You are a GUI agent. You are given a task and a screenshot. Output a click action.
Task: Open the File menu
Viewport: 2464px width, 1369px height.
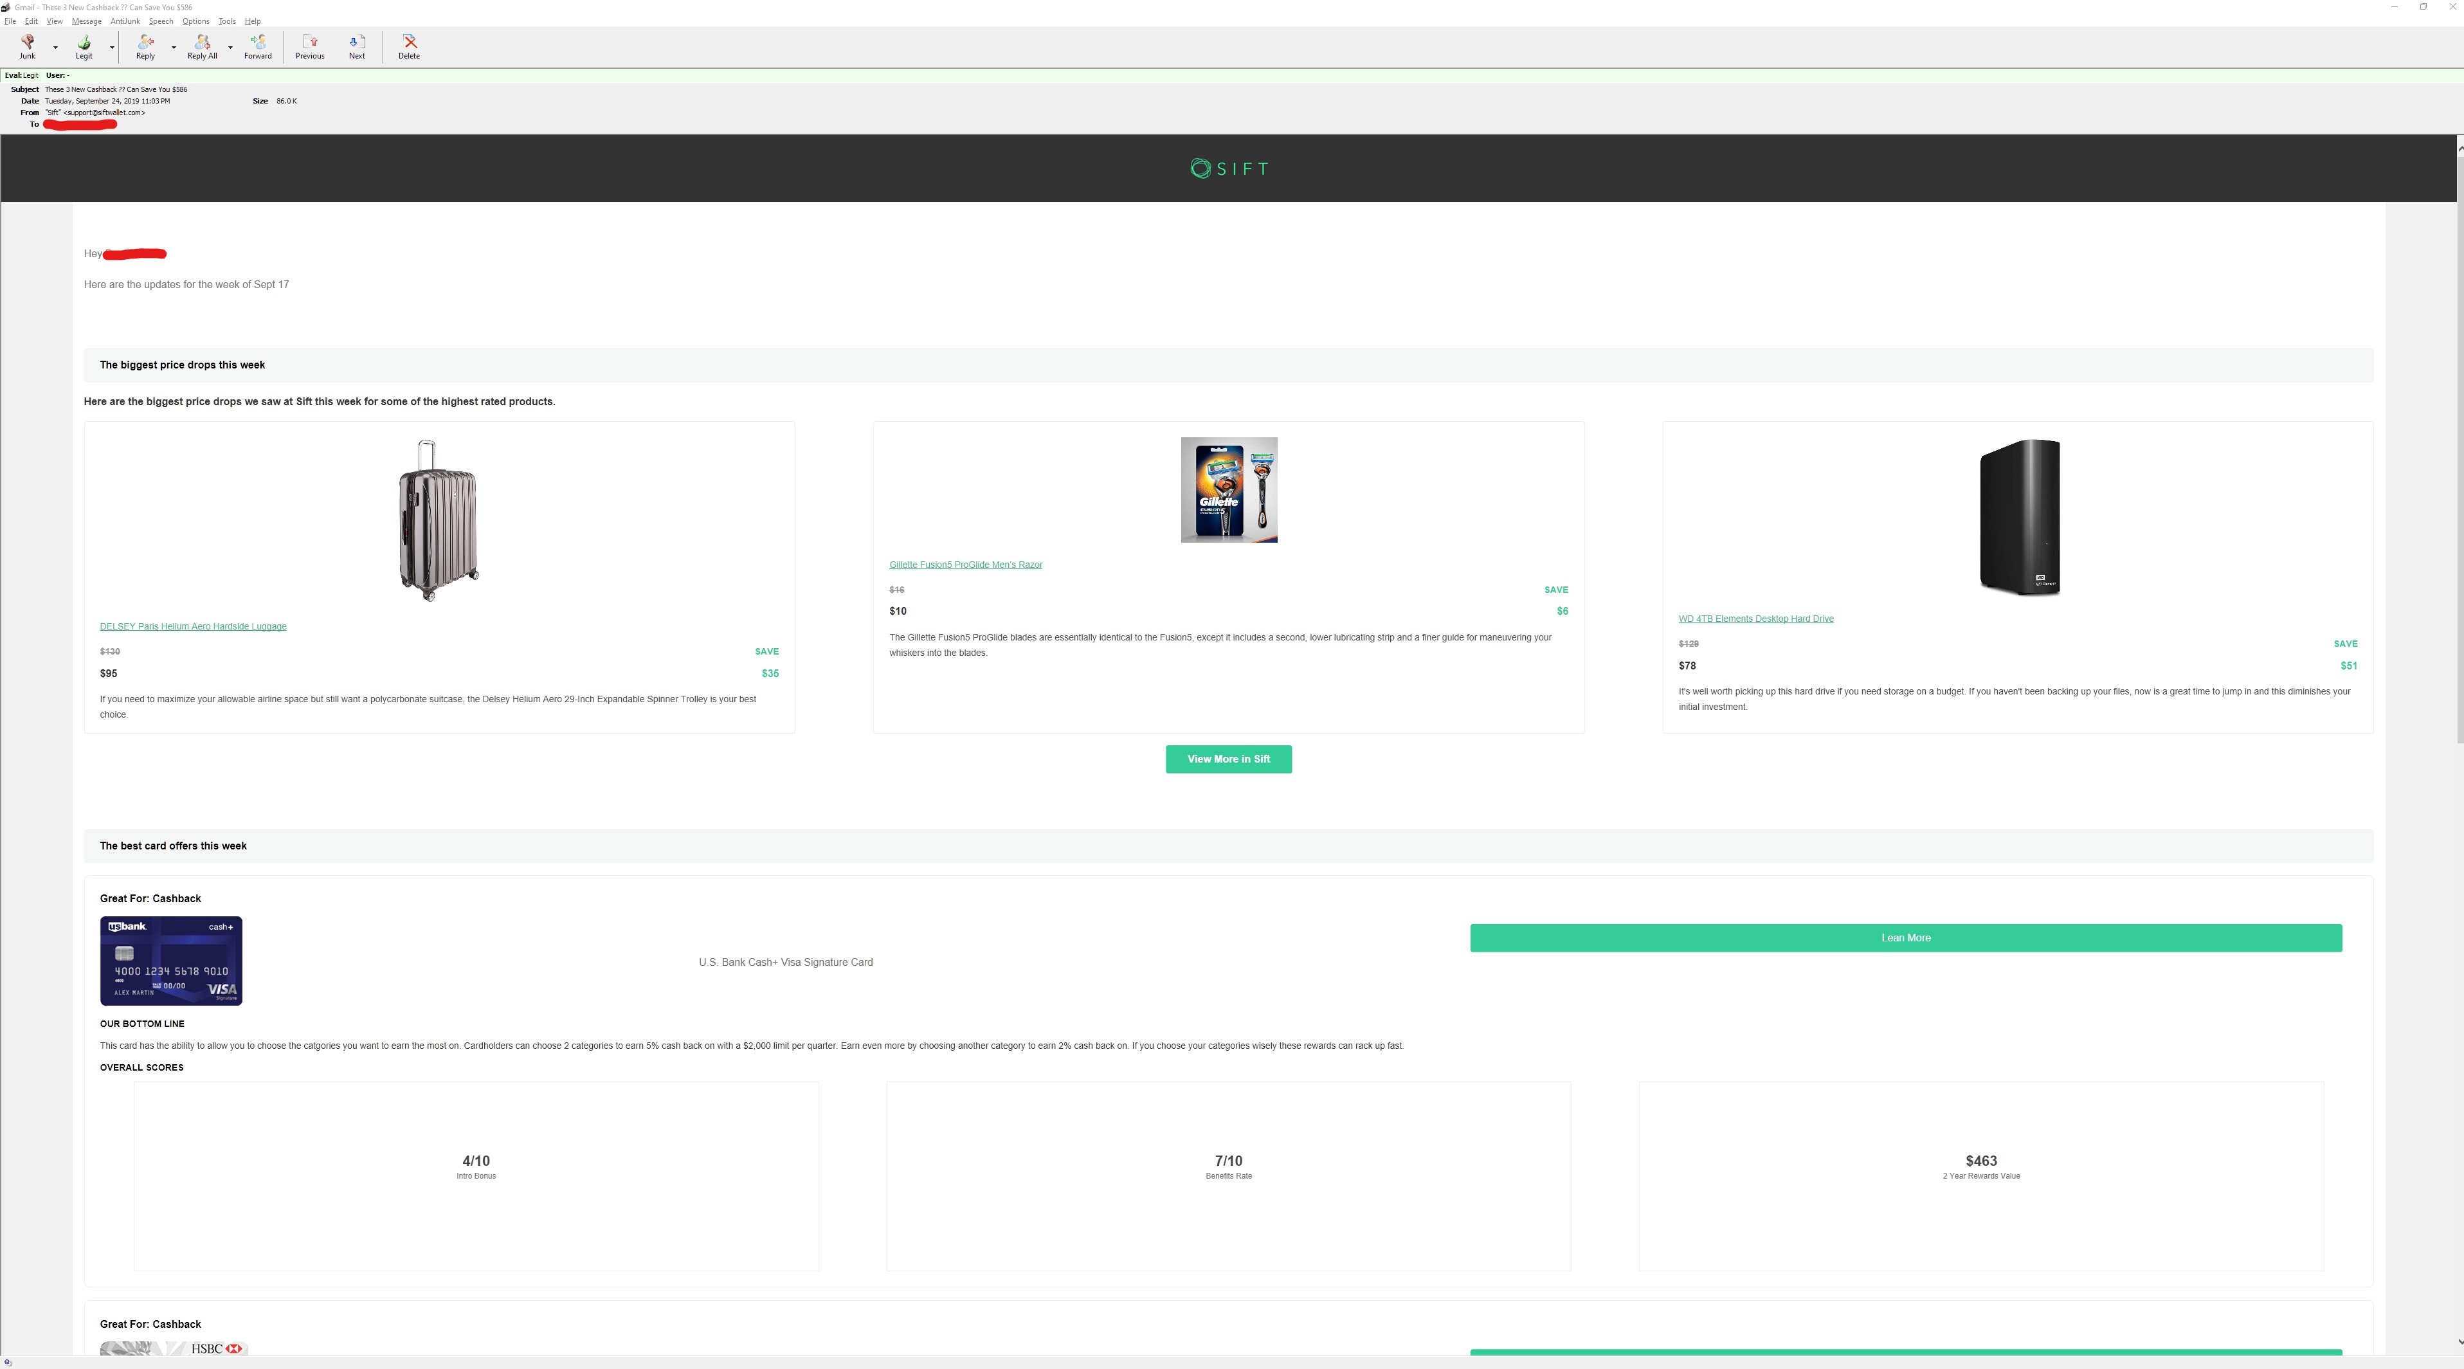pyautogui.click(x=10, y=21)
